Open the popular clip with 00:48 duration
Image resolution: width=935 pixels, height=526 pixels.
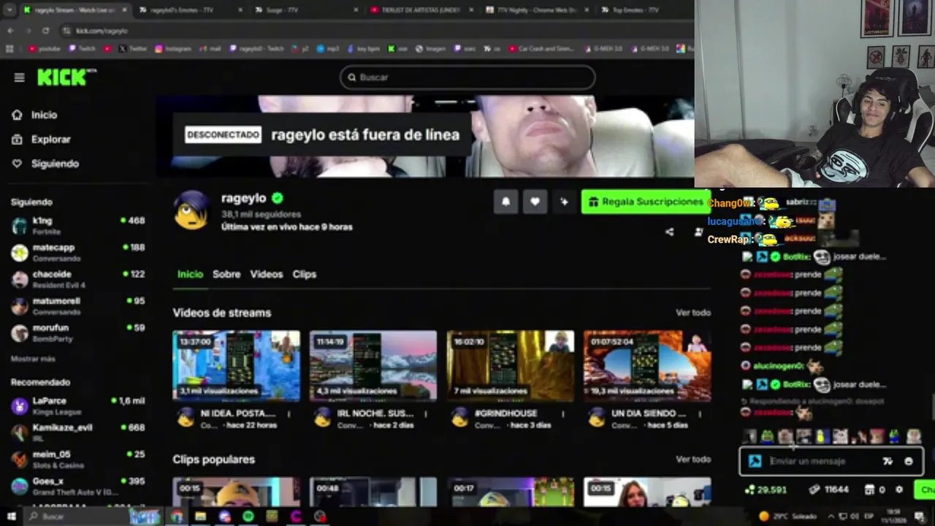(x=373, y=492)
